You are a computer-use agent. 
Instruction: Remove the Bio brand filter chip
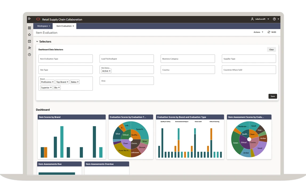point(59,87)
